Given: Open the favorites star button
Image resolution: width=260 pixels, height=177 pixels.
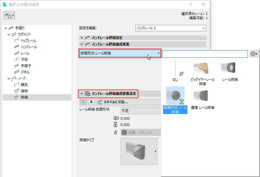Looking at the screenshot, I should (x=9, y=15).
